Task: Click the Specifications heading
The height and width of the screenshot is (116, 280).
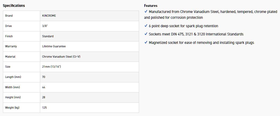Action: pos(14,6)
